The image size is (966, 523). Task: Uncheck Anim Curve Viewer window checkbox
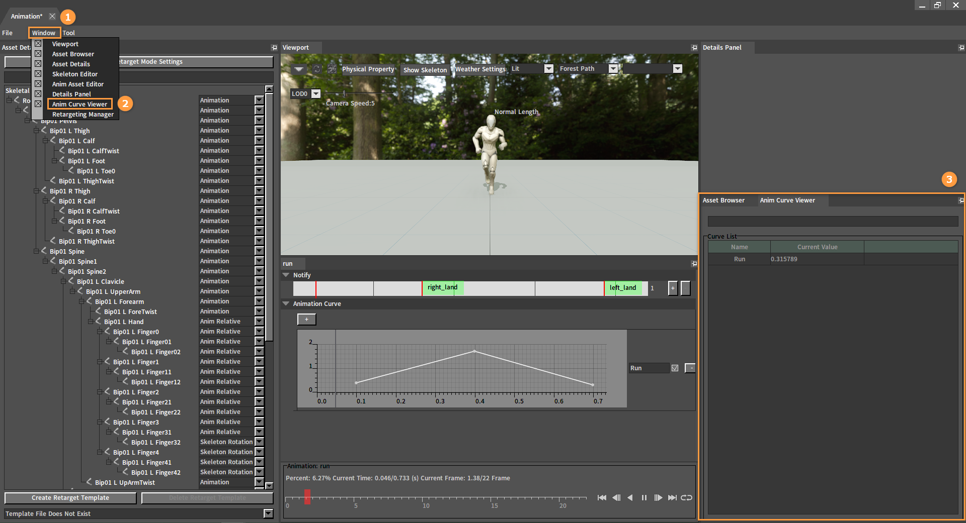[x=38, y=103]
